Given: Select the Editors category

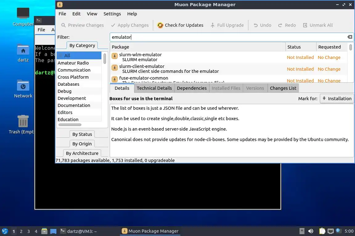Looking at the screenshot, I should tap(79, 112).
